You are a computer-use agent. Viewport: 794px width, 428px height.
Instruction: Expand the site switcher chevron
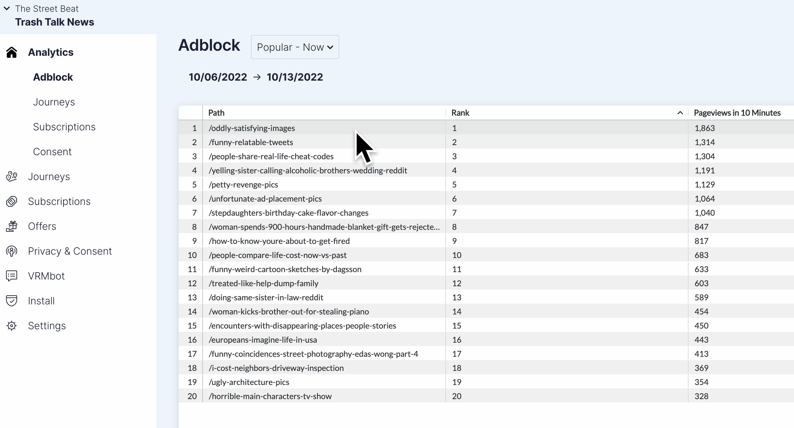coord(7,8)
